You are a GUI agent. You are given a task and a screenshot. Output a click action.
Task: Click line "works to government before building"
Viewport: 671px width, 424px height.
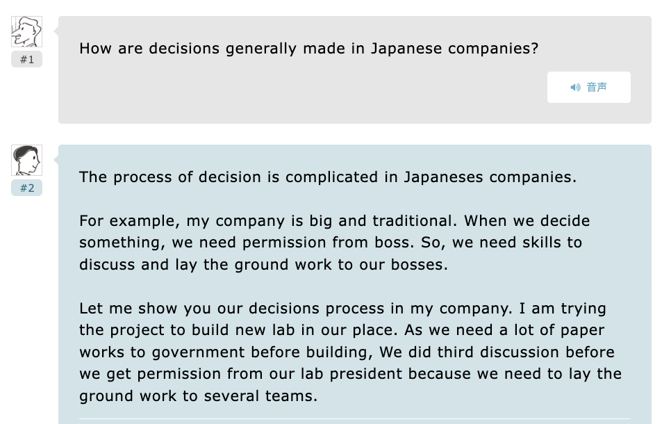point(347,352)
